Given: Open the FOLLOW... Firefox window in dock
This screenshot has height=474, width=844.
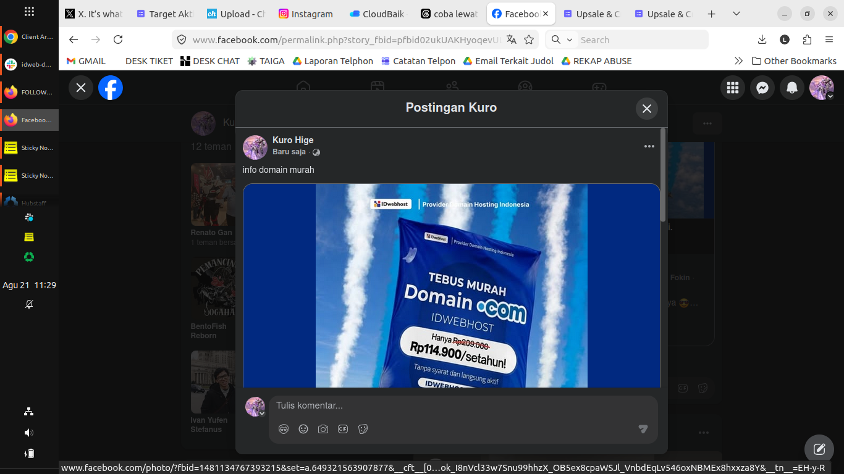Looking at the screenshot, I should pos(29,93).
